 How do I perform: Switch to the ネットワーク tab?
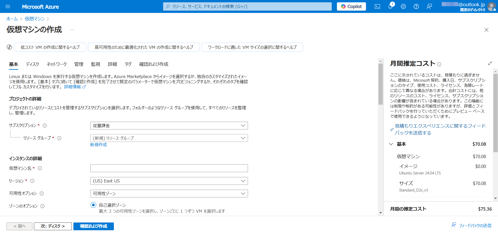[57, 64]
